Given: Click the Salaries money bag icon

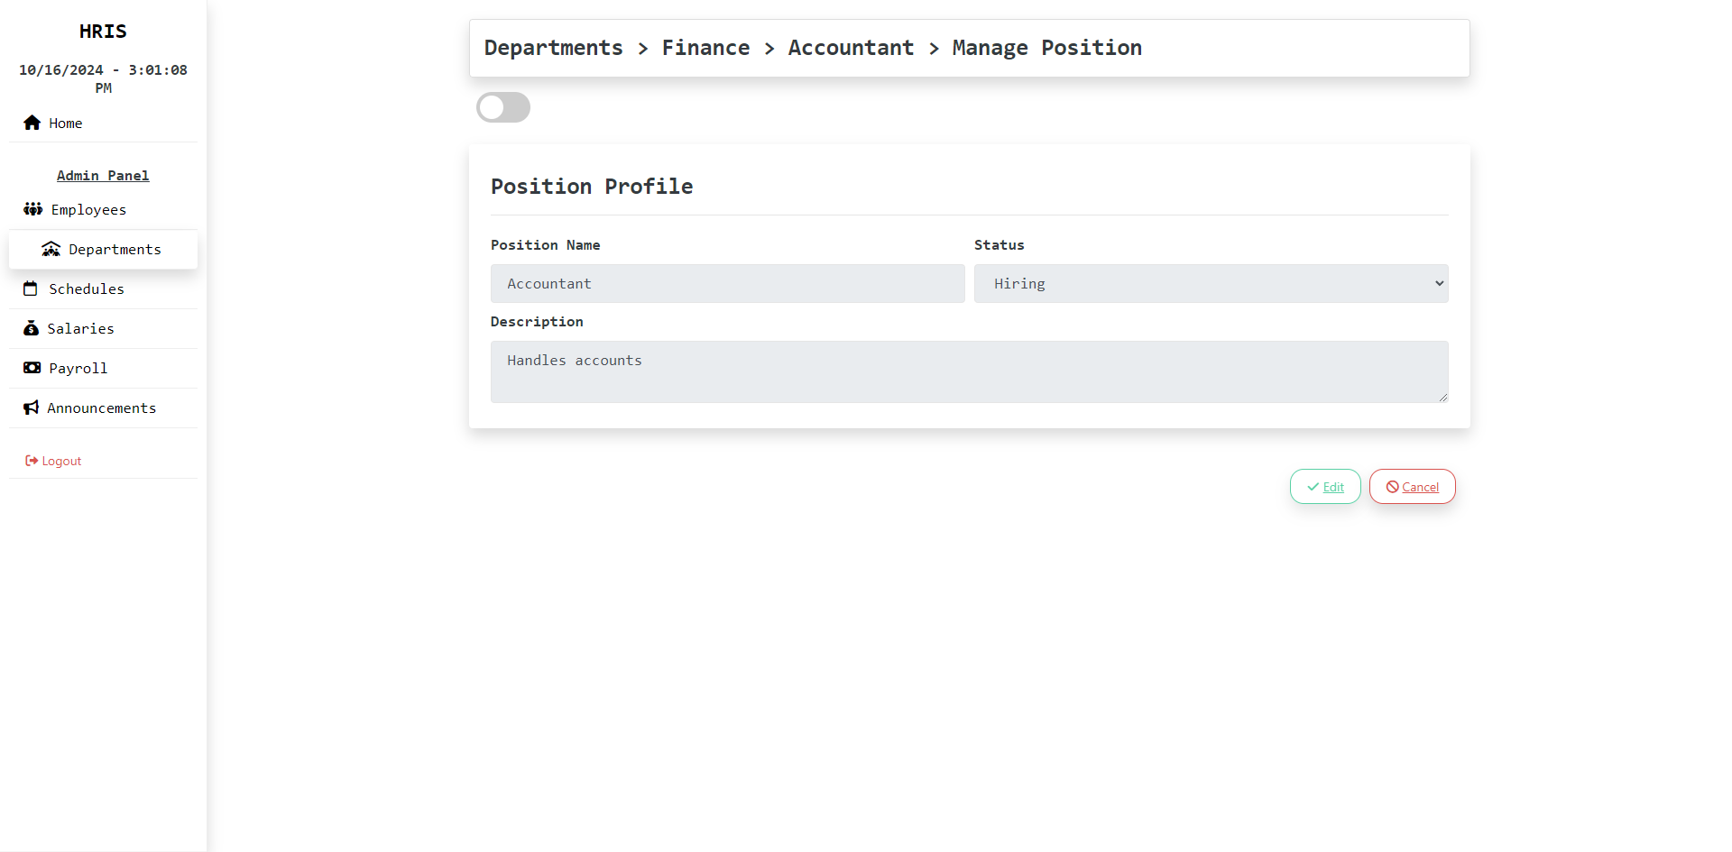Looking at the screenshot, I should (31, 328).
